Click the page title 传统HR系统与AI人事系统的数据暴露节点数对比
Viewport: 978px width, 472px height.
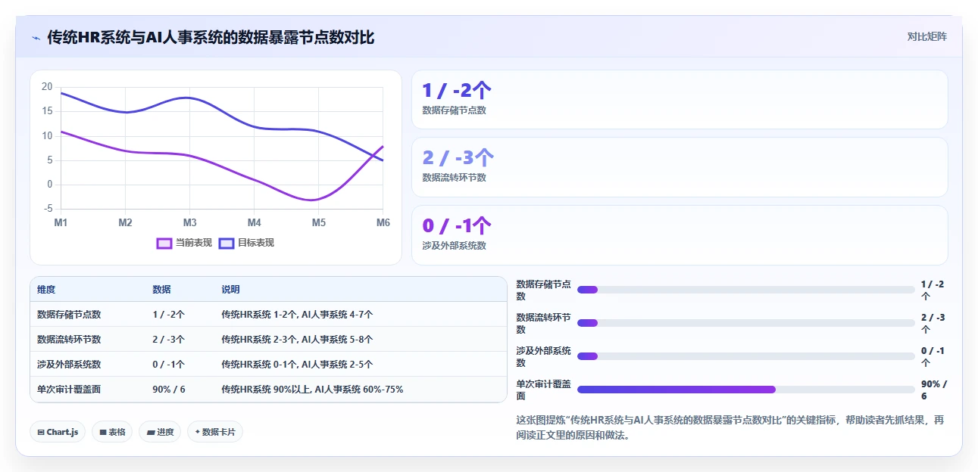click(211, 37)
